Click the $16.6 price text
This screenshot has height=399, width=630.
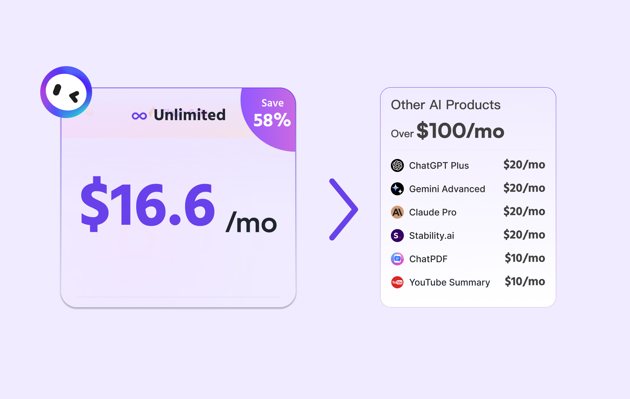coord(148,205)
